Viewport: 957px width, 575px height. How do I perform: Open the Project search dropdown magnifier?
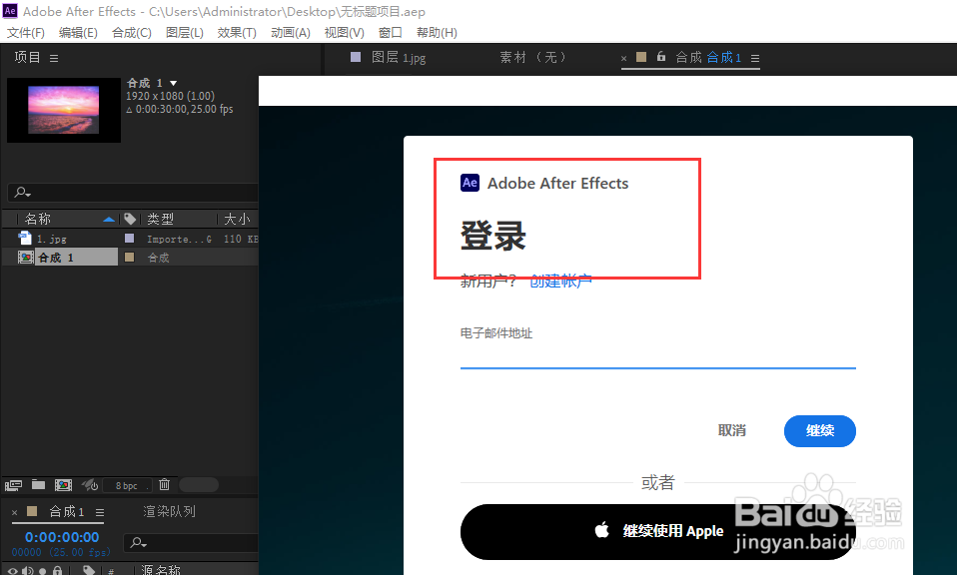tap(23, 192)
